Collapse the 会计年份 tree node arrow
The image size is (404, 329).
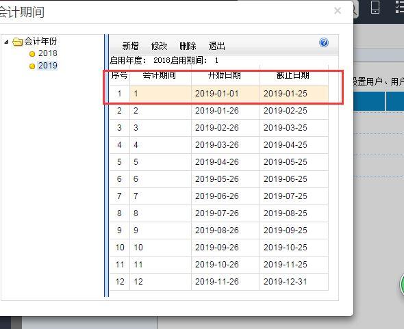tap(6, 42)
